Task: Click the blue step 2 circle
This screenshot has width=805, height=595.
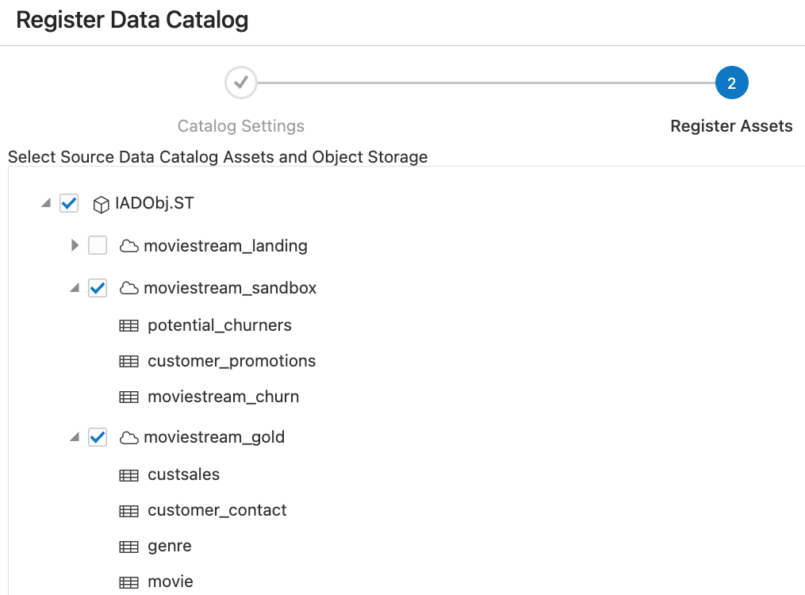Action: [731, 83]
